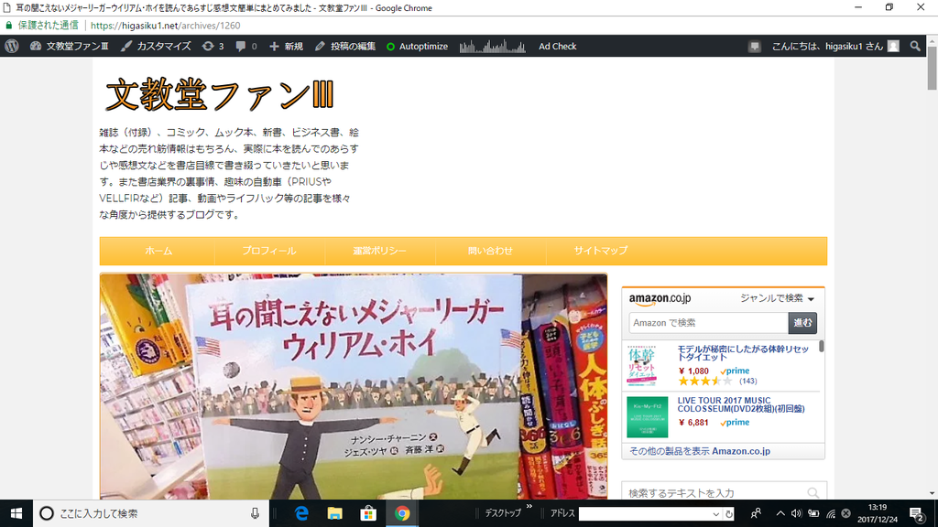Focus the taskbar アドレス input box

[644, 514]
